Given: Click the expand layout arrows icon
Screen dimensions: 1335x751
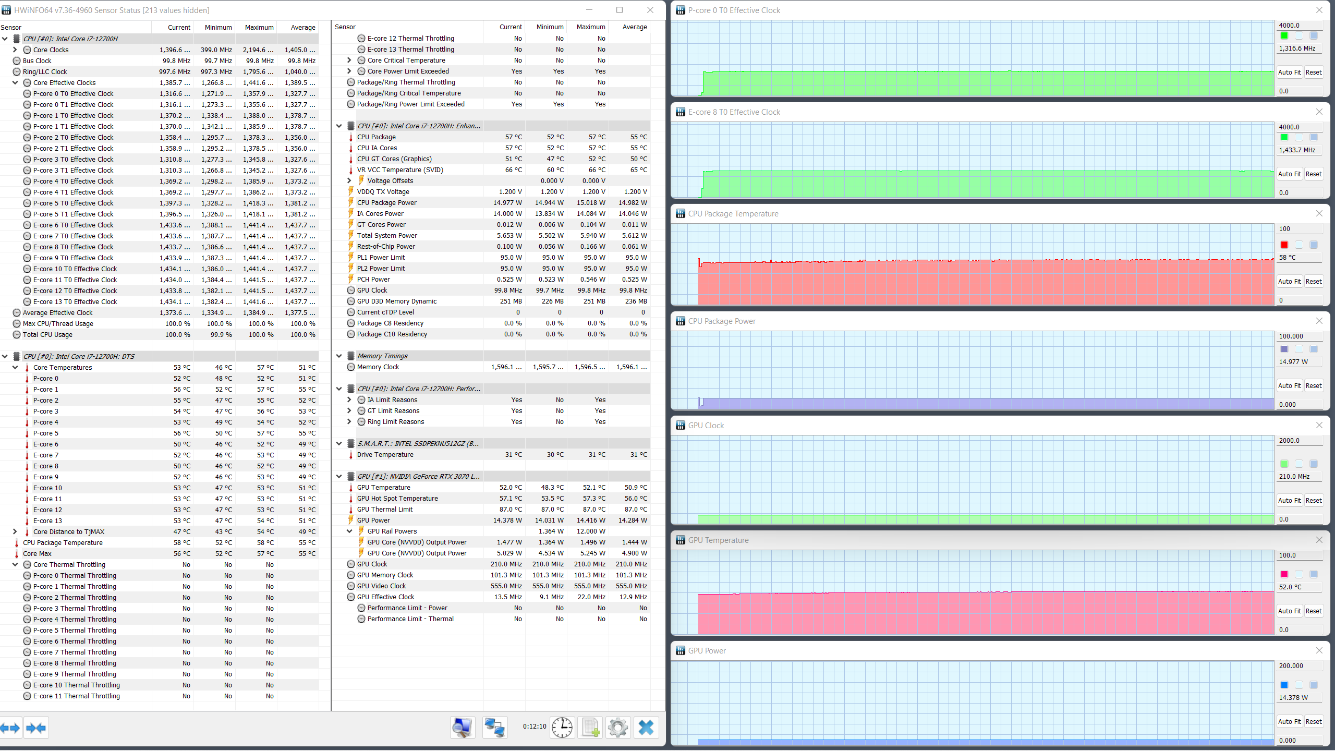Looking at the screenshot, I should click(x=10, y=728).
